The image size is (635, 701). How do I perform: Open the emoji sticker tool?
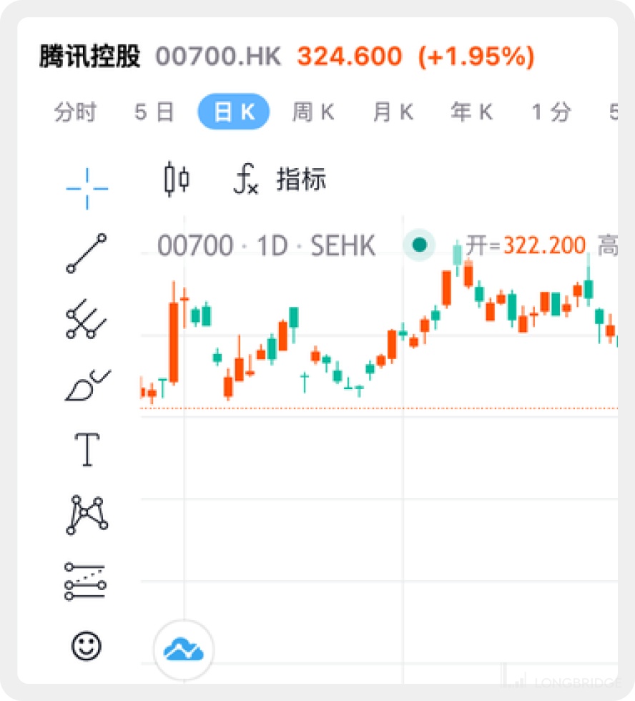click(87, 647)
